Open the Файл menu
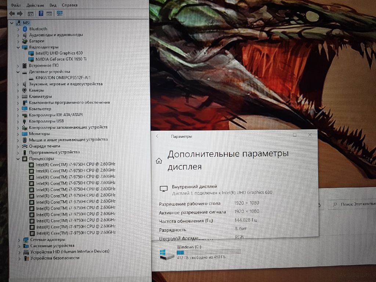The width and height of the screenshot is (376, 282). pos(15,5)
